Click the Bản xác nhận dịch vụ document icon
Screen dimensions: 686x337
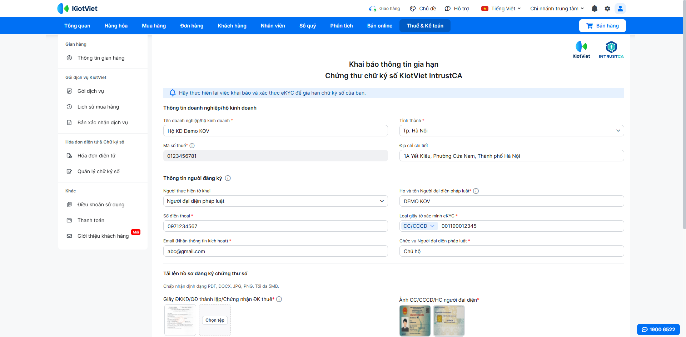tap(69, 122)
